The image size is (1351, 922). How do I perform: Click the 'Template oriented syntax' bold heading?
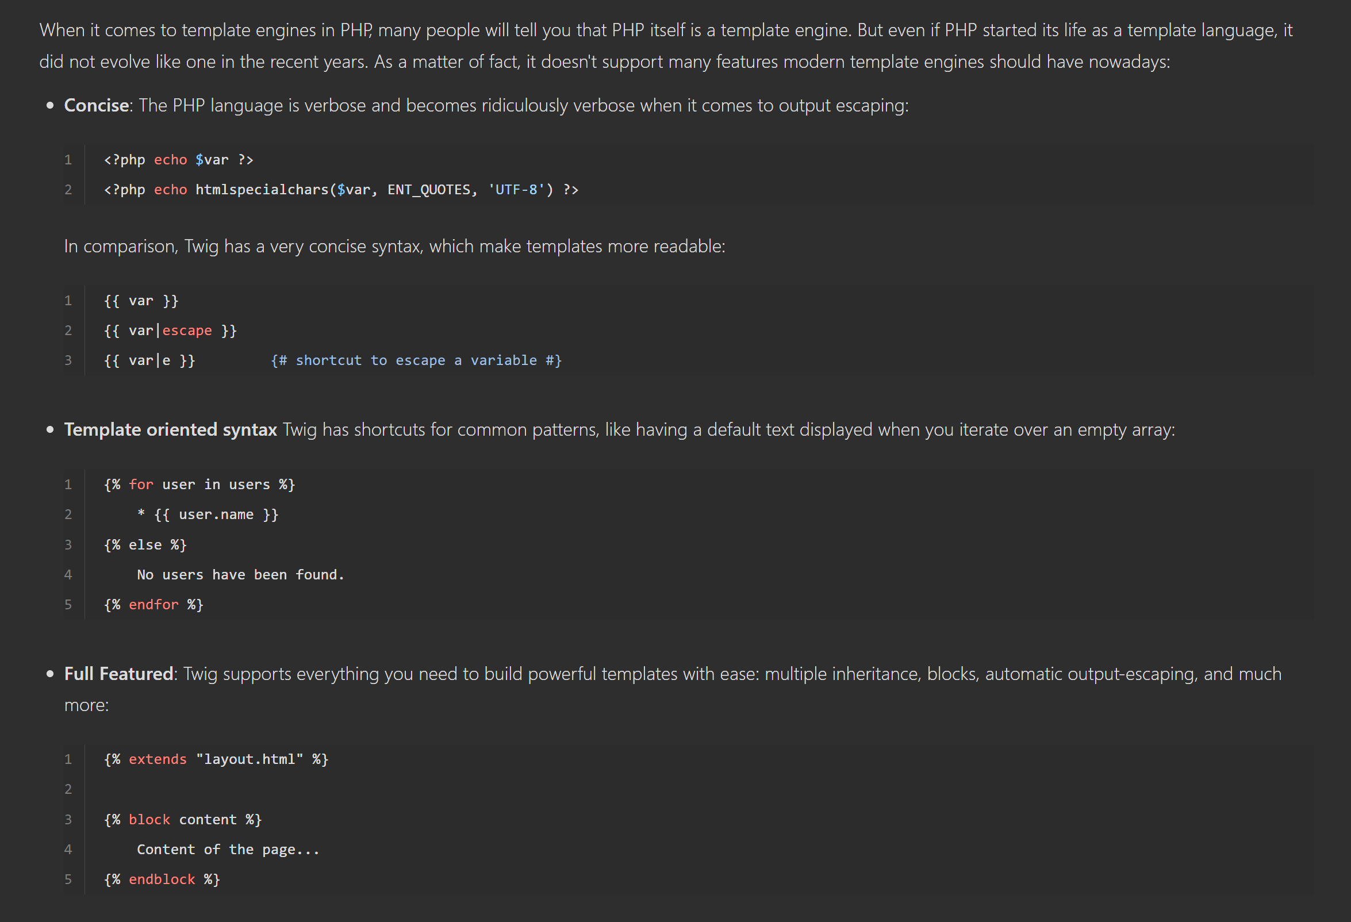pyautogui.click(x=170, y=429)
